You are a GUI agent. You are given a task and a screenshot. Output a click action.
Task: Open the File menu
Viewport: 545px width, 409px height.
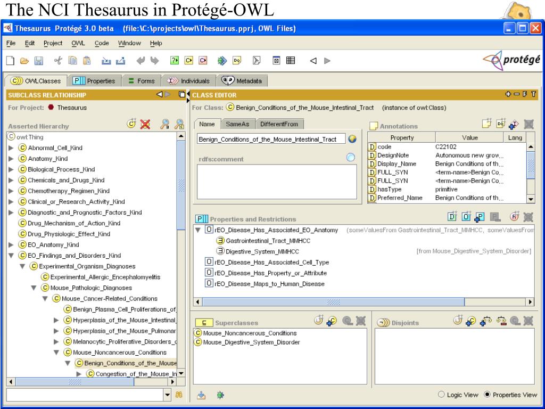point(11,43)
